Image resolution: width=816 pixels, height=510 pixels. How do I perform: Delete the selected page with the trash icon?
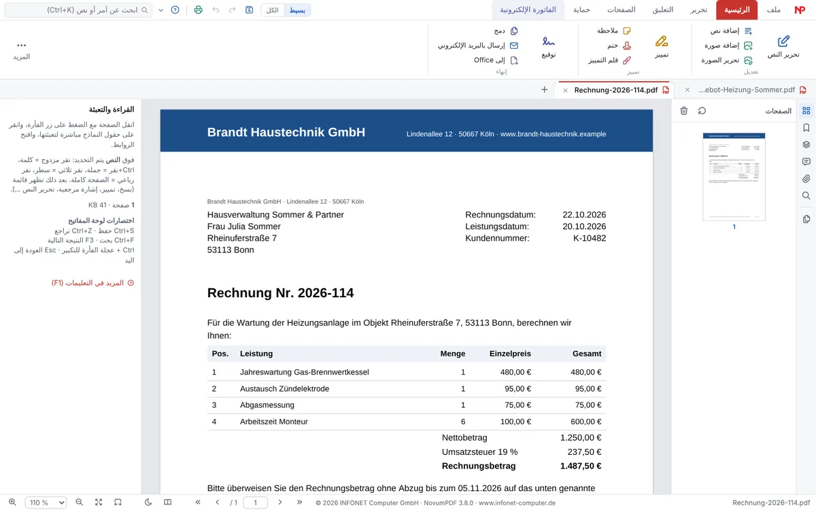click(x=684, y=111)
